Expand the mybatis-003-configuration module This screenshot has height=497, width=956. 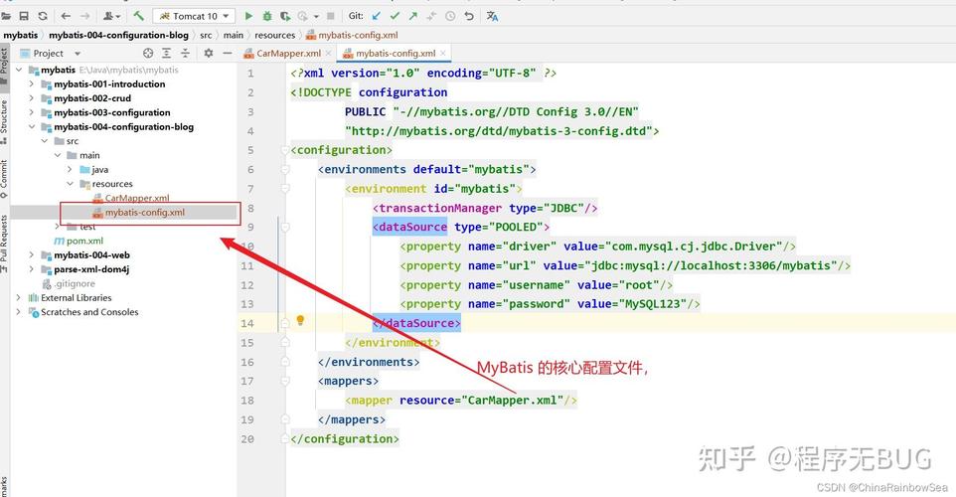click(x=31, y=112)
